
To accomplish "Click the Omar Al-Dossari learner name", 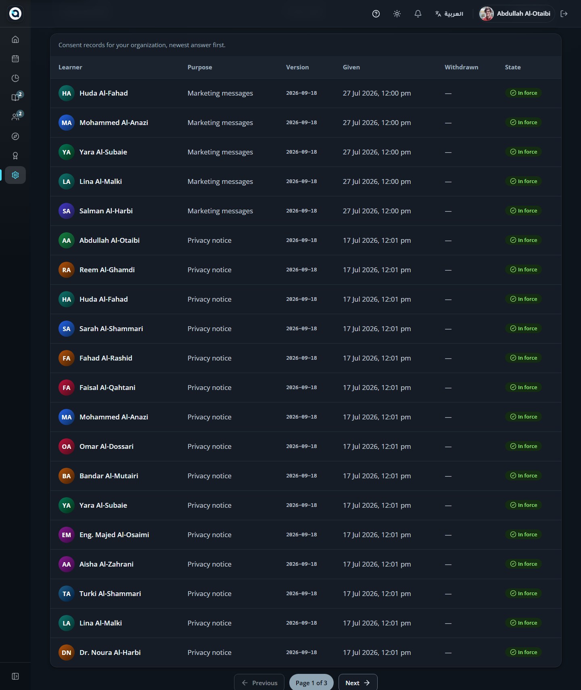I will tap(107, 446).
